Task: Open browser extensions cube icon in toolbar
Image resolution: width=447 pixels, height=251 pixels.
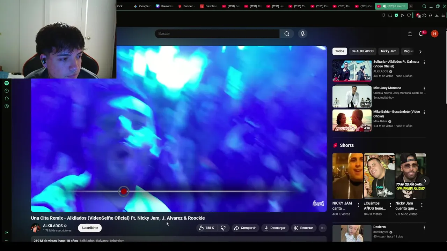Action: pyautogui.click(x=424, y=15)
